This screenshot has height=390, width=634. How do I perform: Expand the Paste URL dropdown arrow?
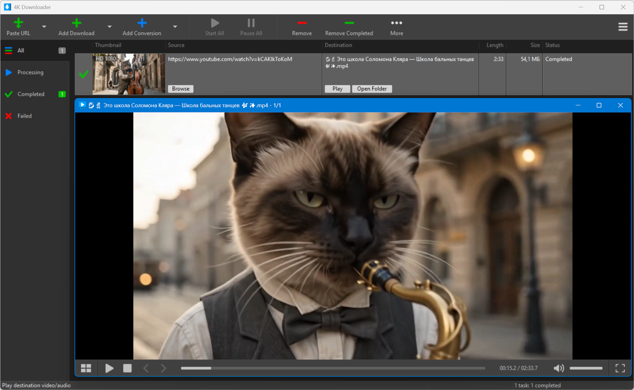[x=44, y=27]
